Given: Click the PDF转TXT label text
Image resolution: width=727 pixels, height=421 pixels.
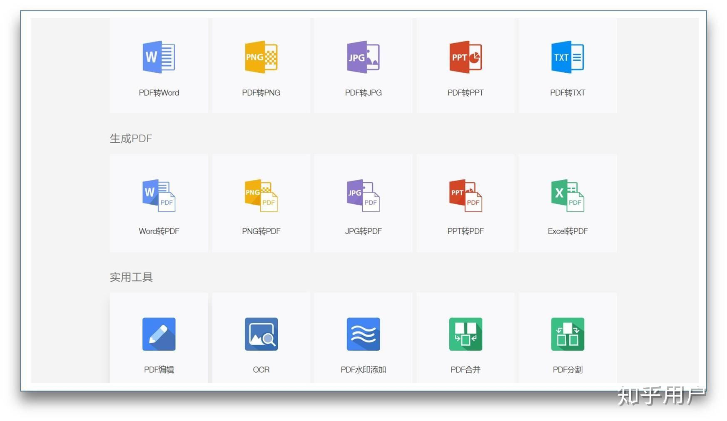Looking at the screenshot, I should pos(568,93).
